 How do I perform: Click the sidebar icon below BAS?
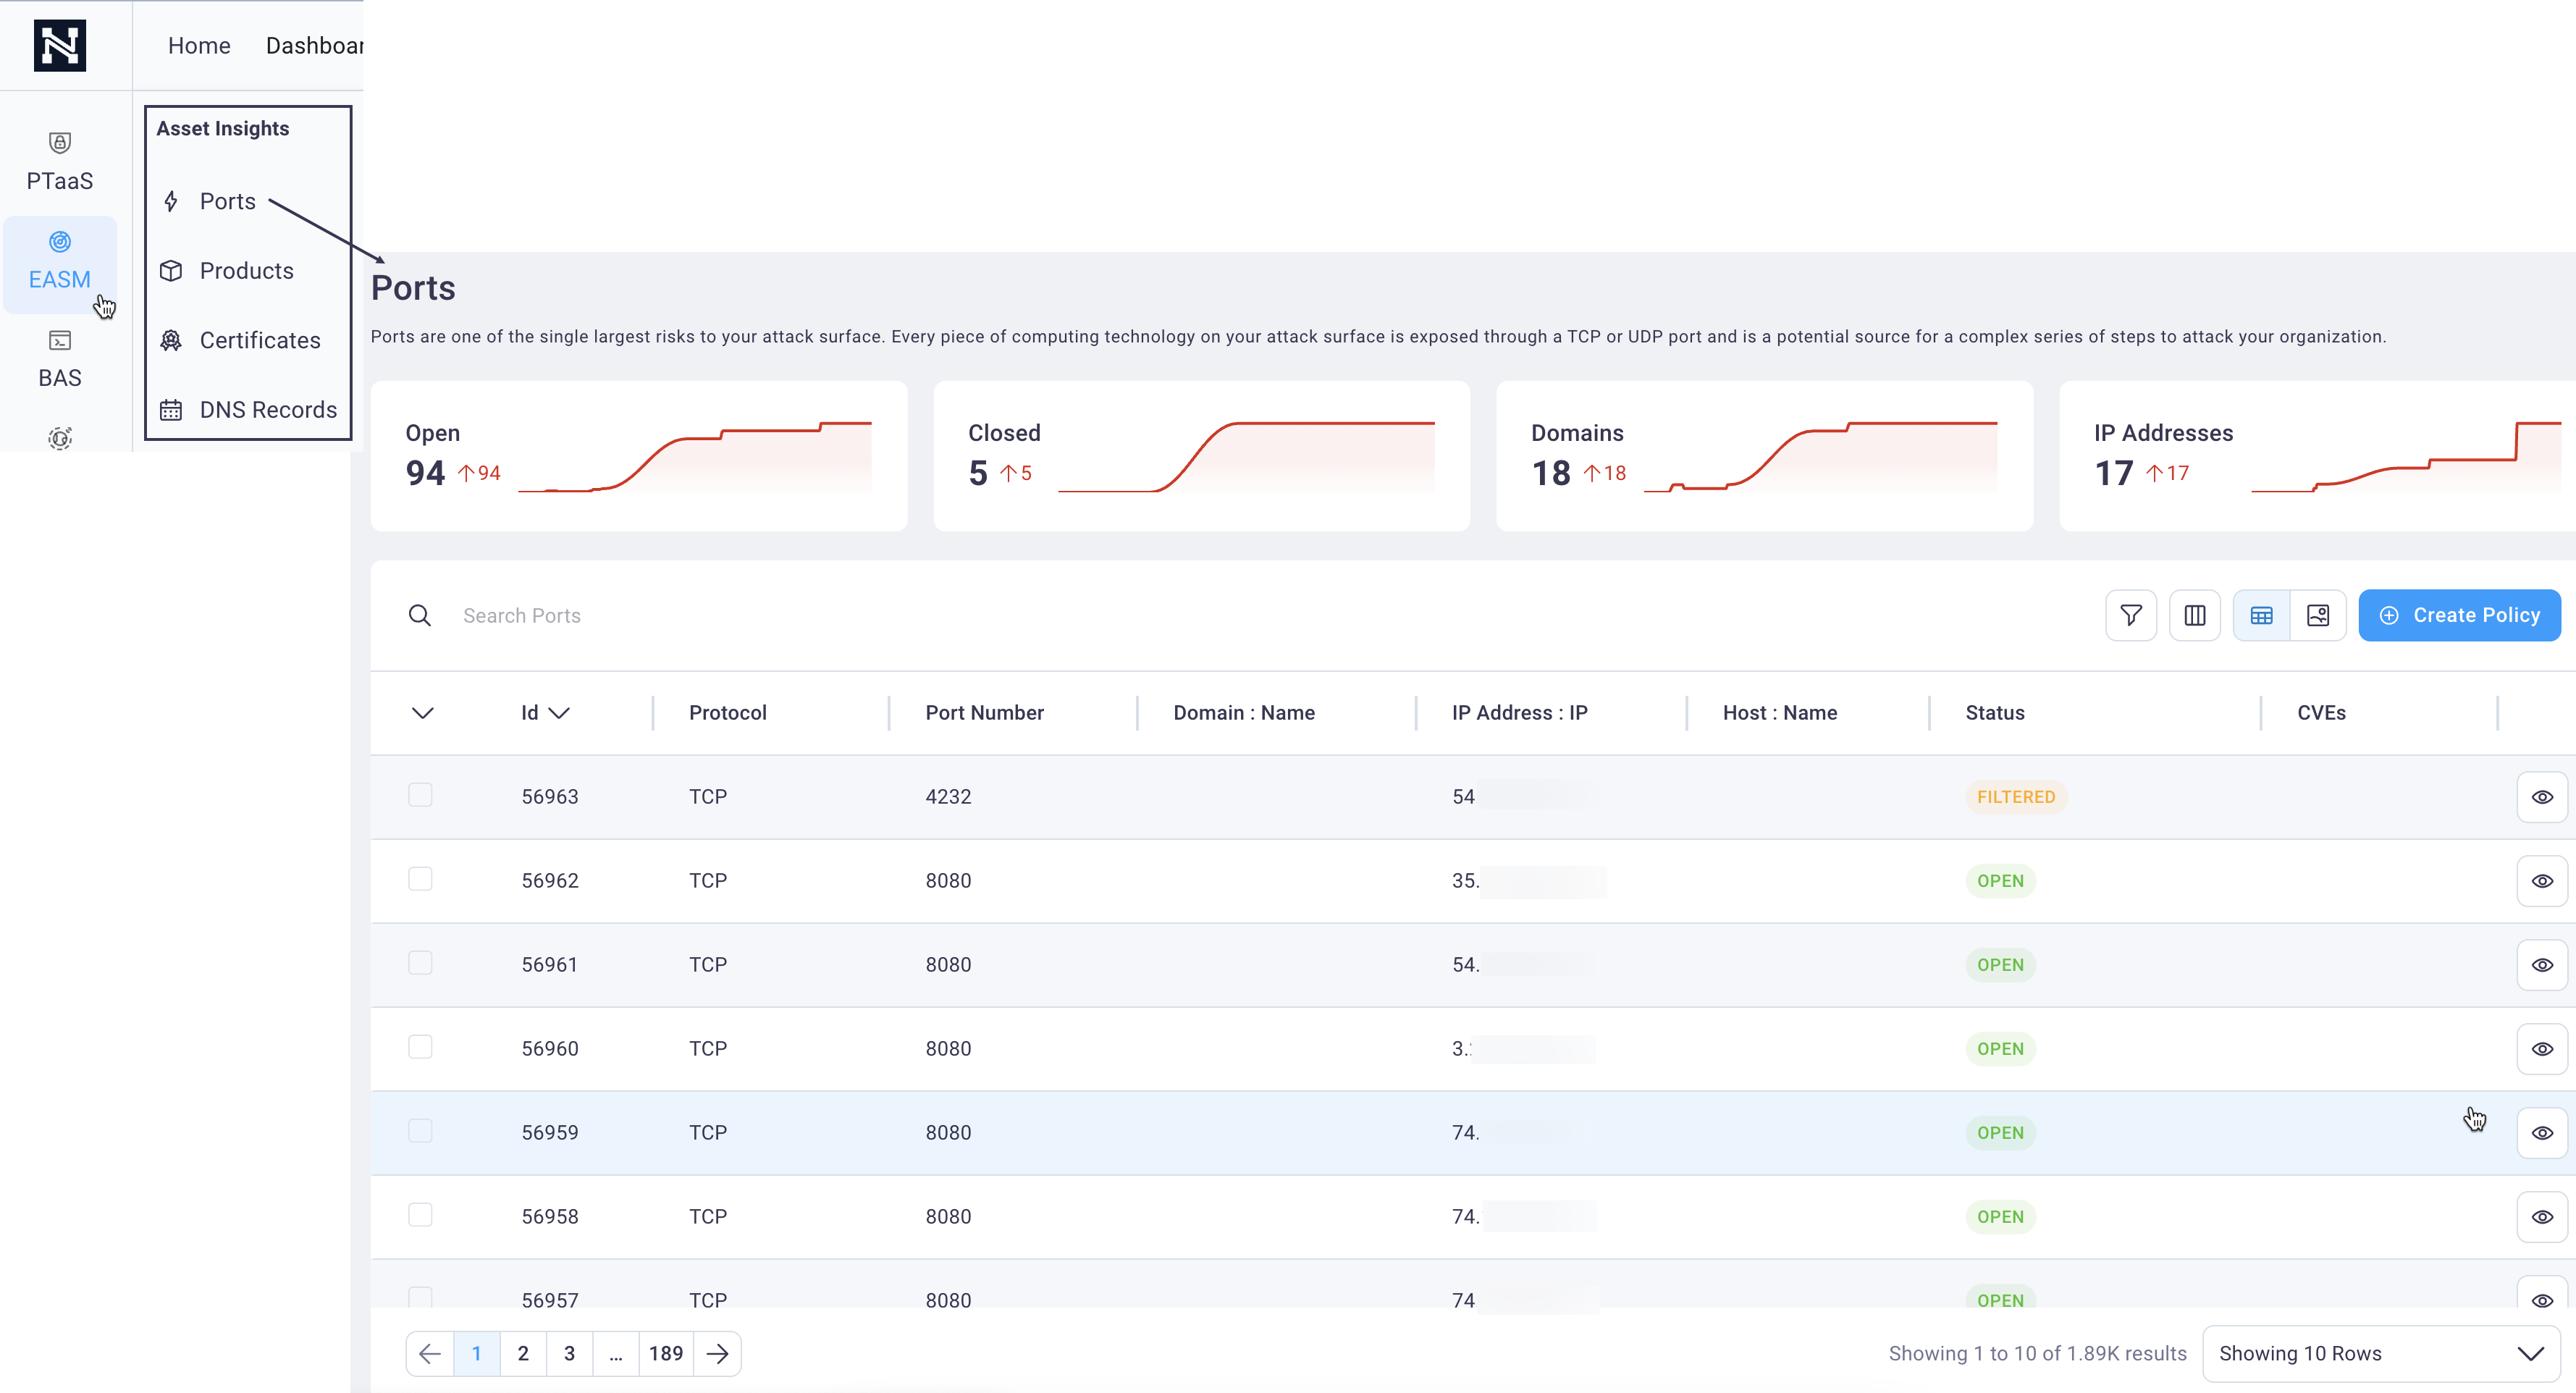60,438
